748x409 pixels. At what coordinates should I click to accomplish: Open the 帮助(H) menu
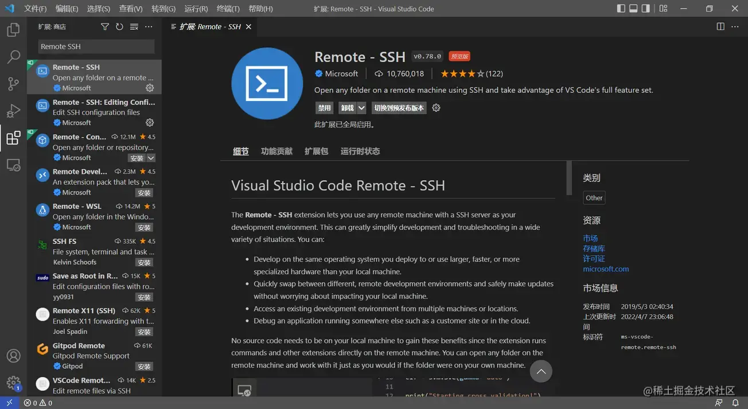[261, 9]
